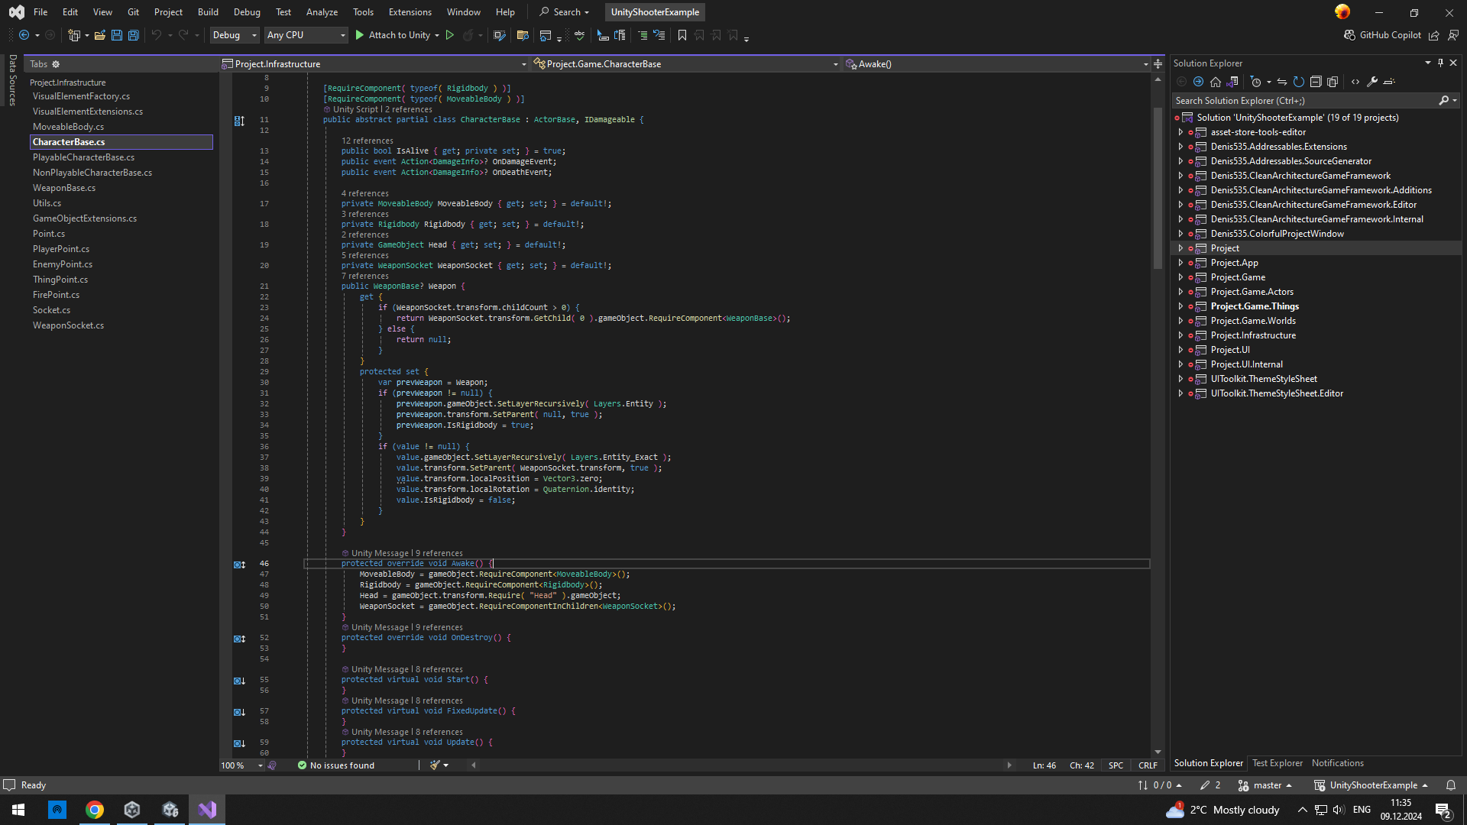
Task: Switch to the Test Explorer tab
Action: pos(1278,763)
